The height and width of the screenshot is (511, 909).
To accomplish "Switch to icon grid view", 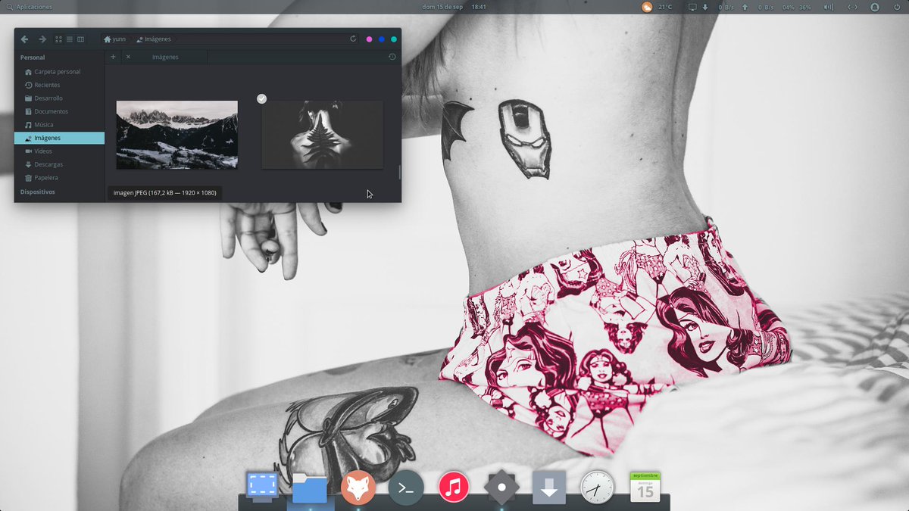I will (58, 39).
